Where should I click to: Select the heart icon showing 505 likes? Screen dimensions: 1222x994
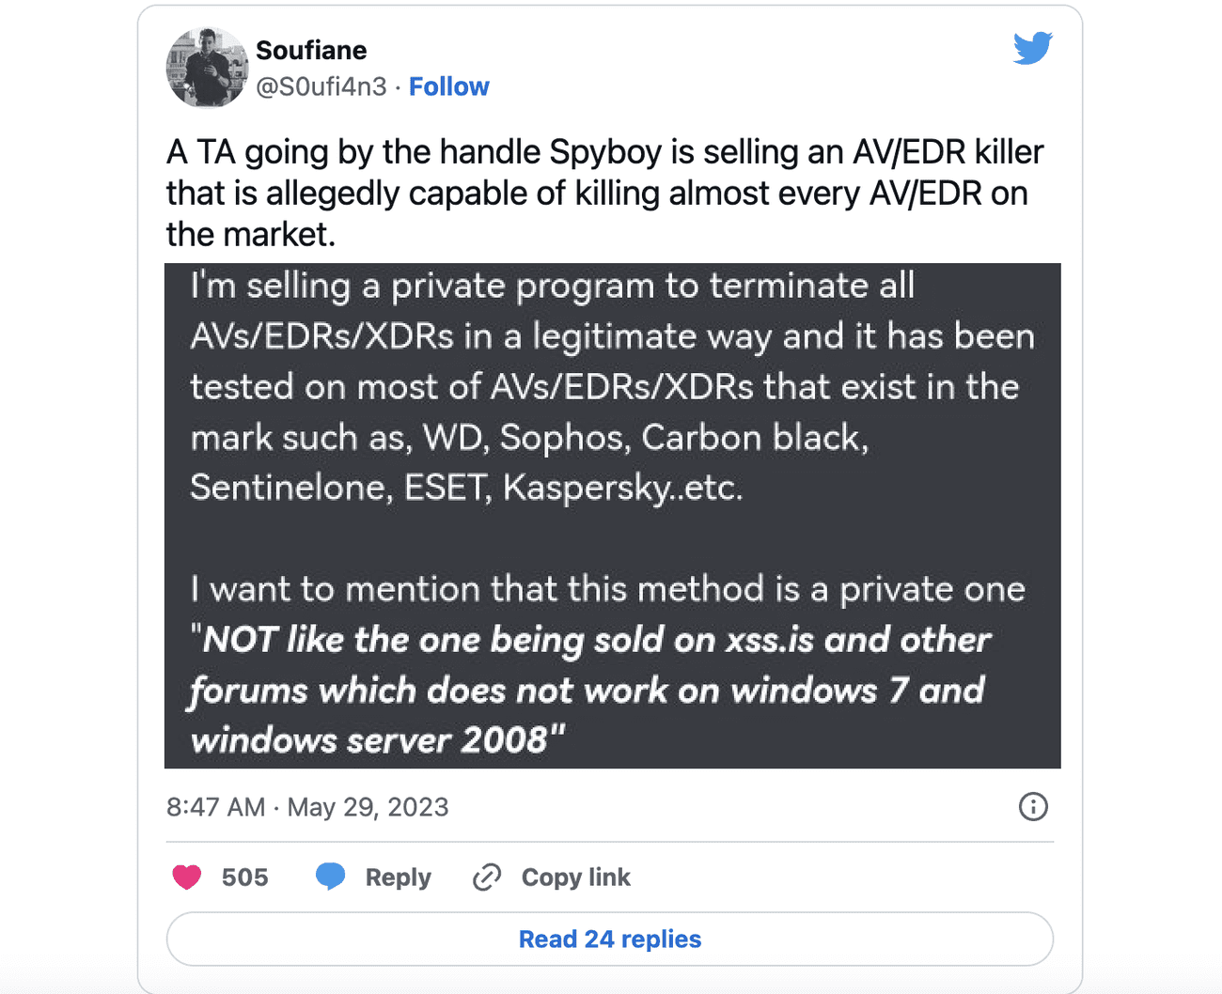(186, 877)
